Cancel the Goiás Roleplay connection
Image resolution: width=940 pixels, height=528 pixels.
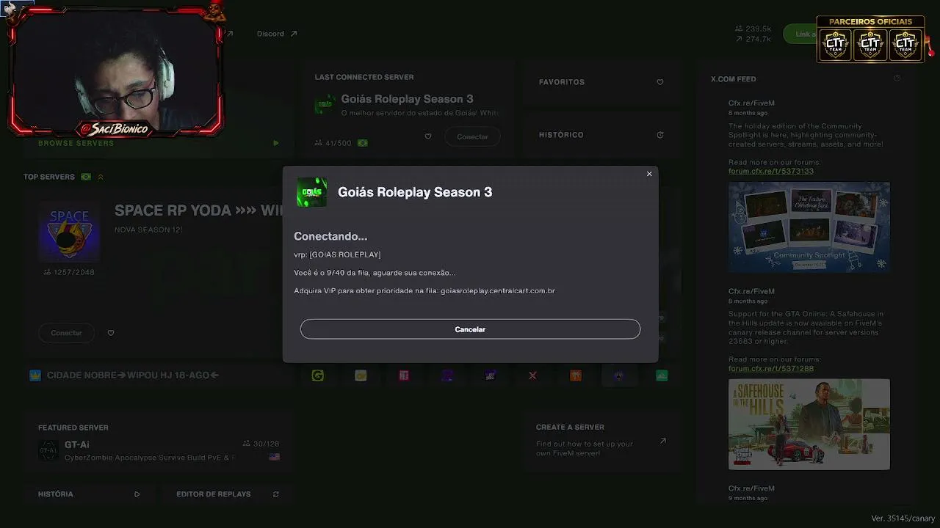point(470,329)
